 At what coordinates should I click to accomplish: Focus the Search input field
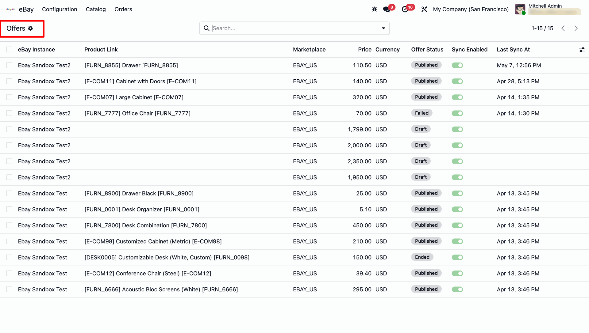pos(294,28)
